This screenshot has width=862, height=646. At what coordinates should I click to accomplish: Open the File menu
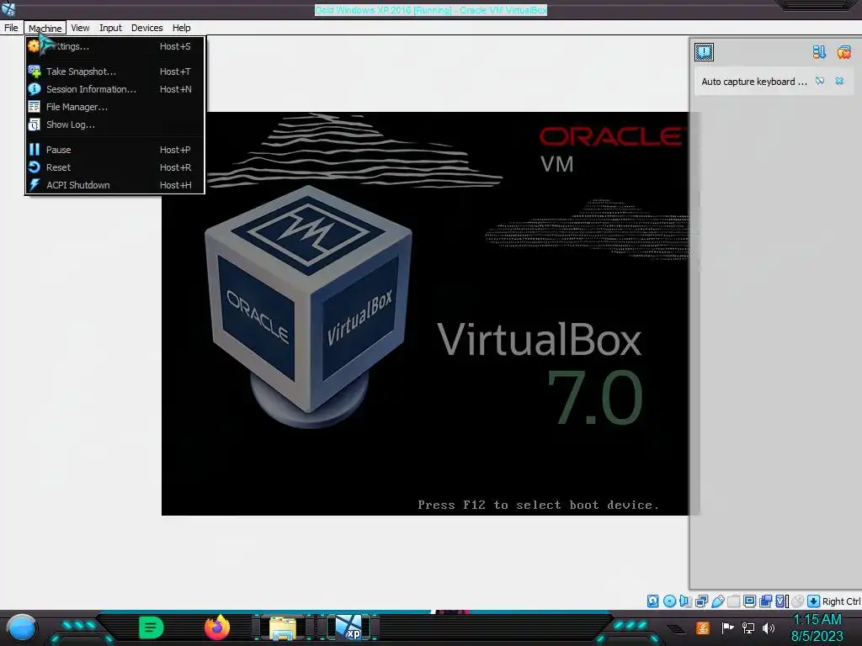11,28
